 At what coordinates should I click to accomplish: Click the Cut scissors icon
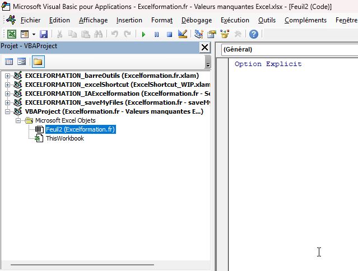click(x=59, y=35)
